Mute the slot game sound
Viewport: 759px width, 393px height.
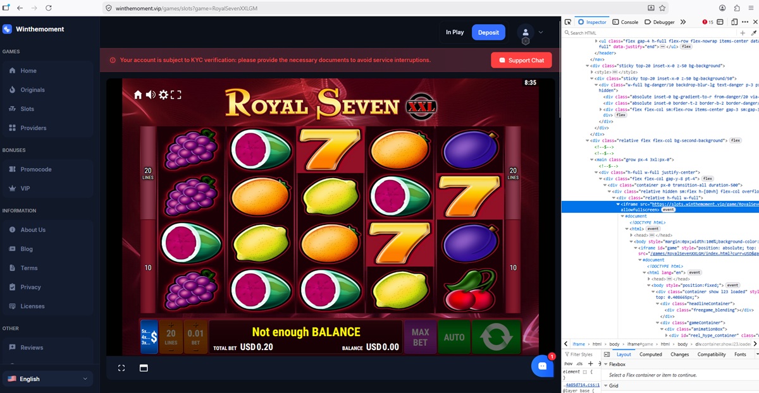[151, 95]
